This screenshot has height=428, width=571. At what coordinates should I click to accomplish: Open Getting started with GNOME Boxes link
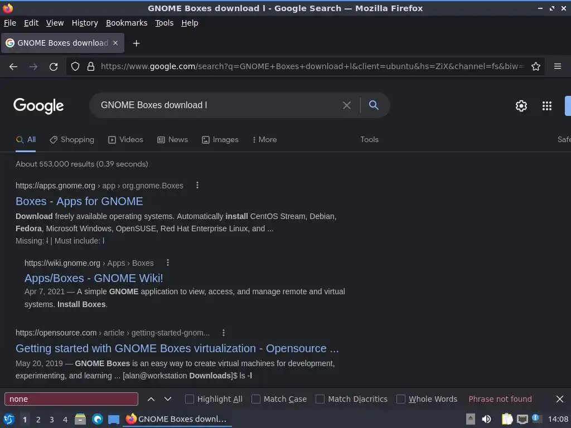(177, 349)
